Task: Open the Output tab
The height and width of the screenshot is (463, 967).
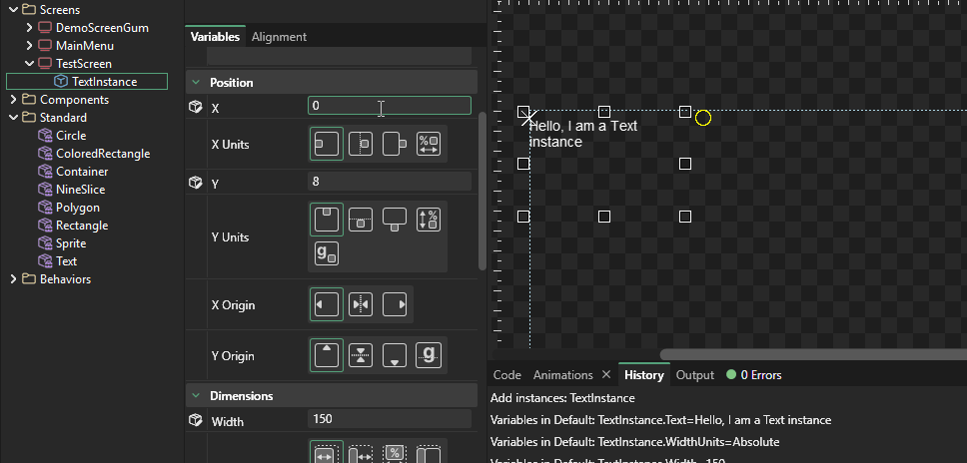Action: pyautogui.click(x=695, y=375)
